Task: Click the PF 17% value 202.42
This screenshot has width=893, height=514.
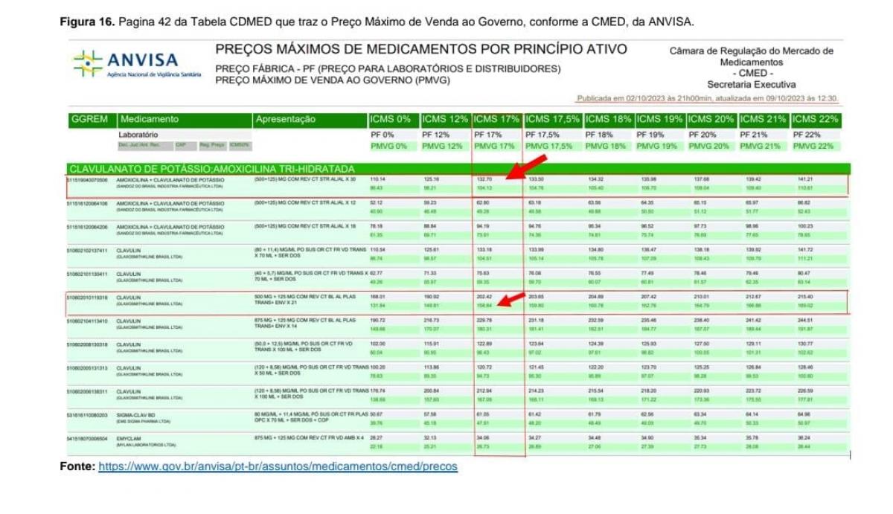Action: (x=484, y=296)
